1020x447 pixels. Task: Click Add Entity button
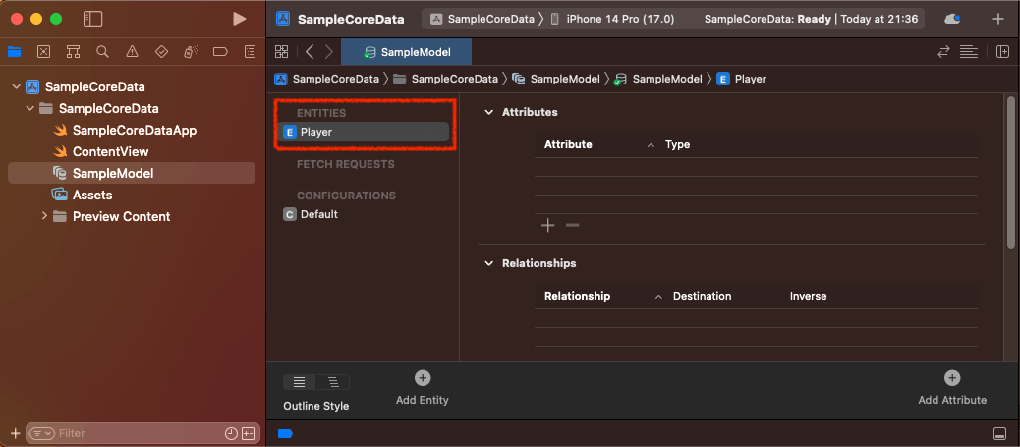[x=423, y=388]
